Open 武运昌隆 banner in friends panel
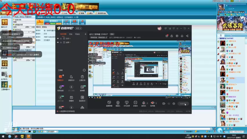Screen dimensions: 247x139 tap(232, 23)
